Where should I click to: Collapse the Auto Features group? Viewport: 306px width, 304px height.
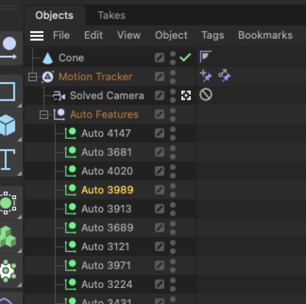point(44,115)
